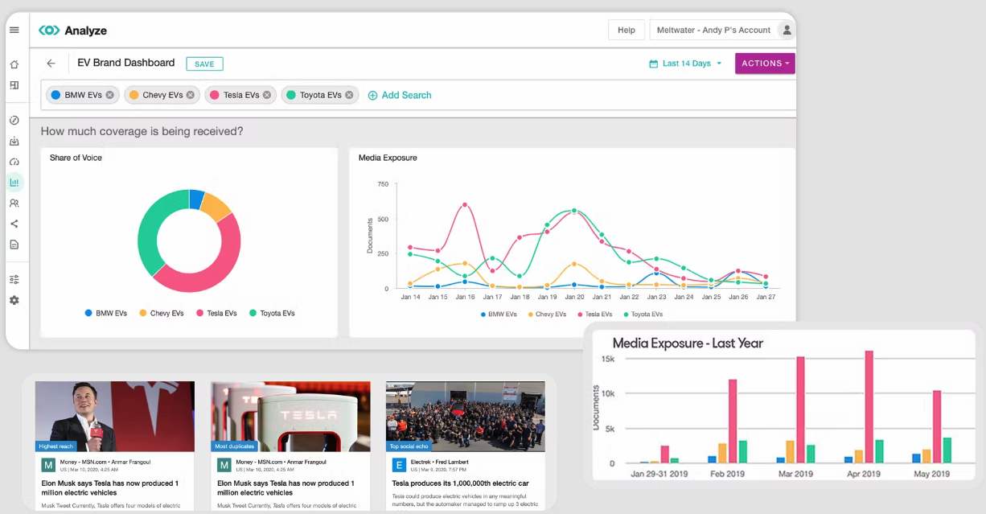
Task: Select the BMW EVs search chip
Action: tap(82, 95)
